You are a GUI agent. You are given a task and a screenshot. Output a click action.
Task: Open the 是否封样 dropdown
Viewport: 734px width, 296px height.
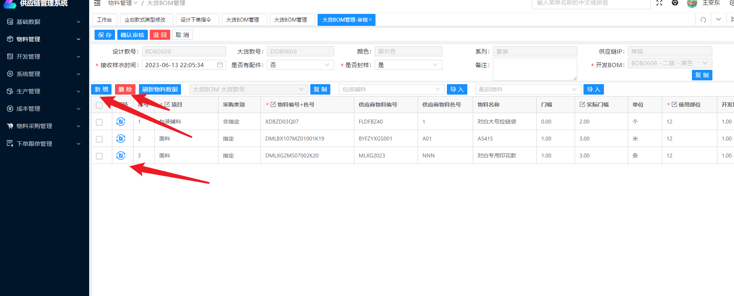408,65
